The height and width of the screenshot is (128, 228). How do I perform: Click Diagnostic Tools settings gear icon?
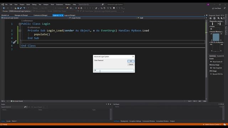pyautogui.click(x=211, y=18)
